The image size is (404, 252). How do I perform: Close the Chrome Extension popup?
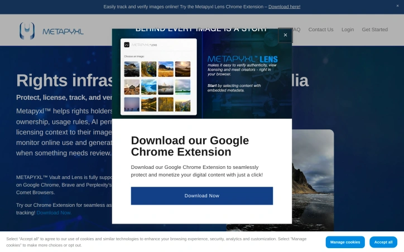(285, 35)
